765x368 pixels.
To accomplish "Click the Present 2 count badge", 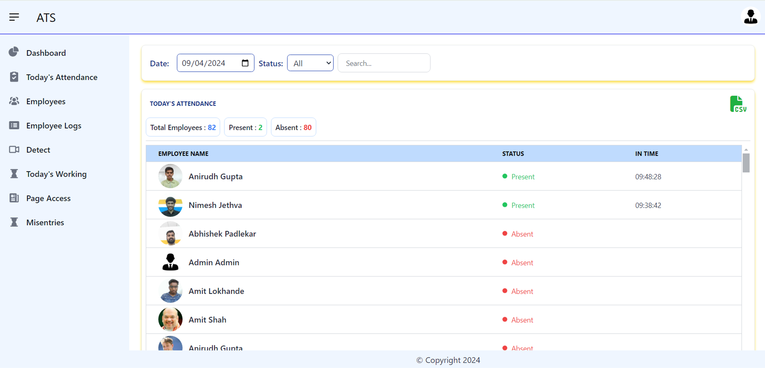I will click(245, 127).
